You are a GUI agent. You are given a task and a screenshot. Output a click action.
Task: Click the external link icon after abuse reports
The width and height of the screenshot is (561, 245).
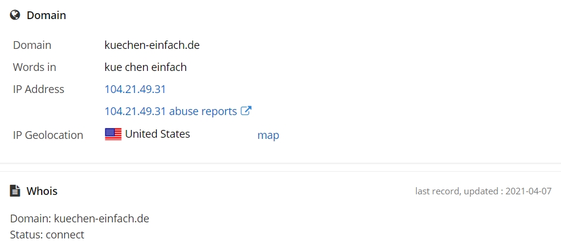click(246, 111)
